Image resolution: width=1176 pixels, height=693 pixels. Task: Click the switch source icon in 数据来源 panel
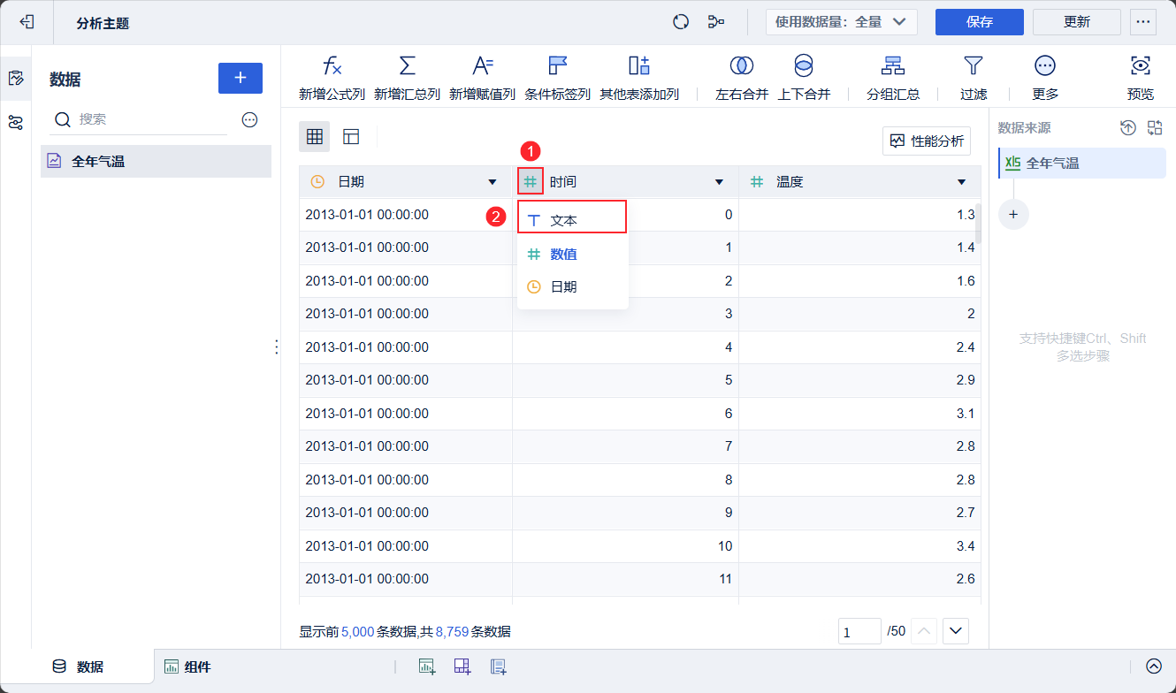1155,128
